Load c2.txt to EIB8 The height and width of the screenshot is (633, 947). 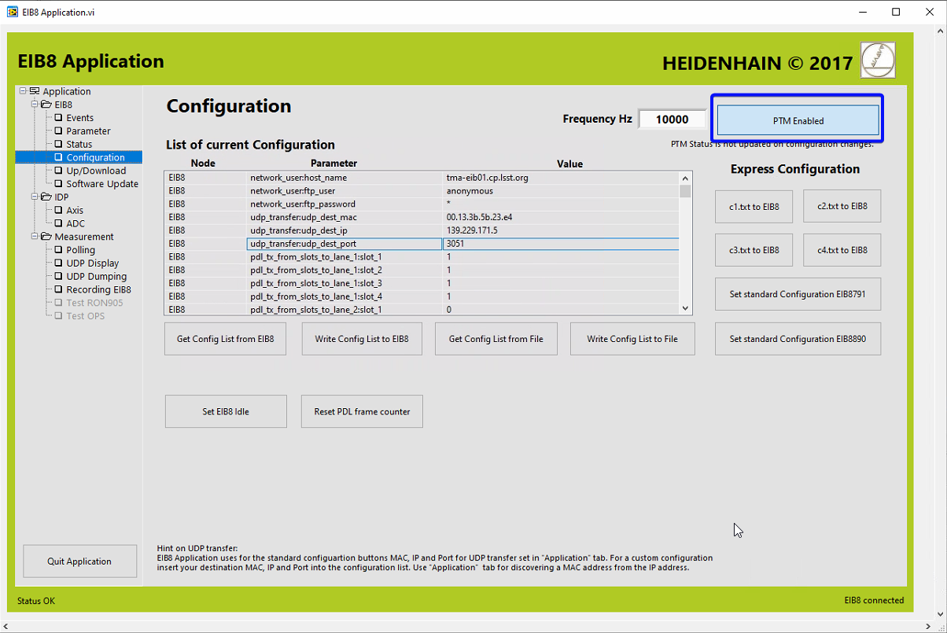pyautogui.click(x=842, y=206)
